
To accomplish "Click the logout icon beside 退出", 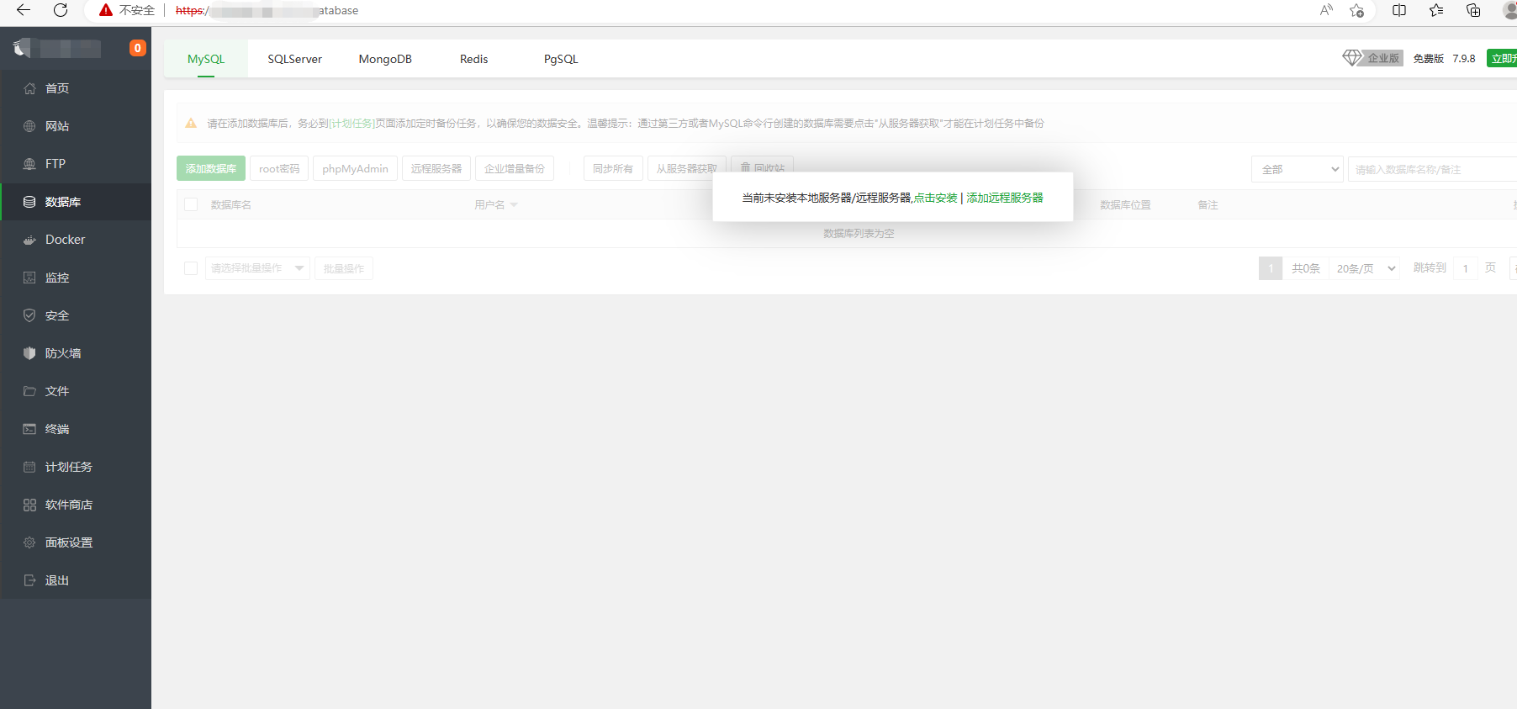I will [29, 580].
